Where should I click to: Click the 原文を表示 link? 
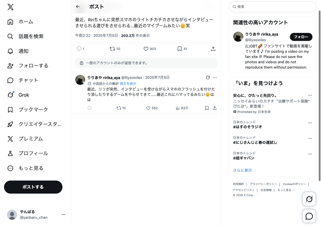coord(128,84)
